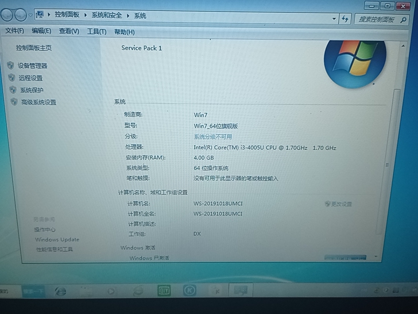The image size is (418, 314).
Task: Click shield icon beside 远程设置
Action: tap(11, 78)
